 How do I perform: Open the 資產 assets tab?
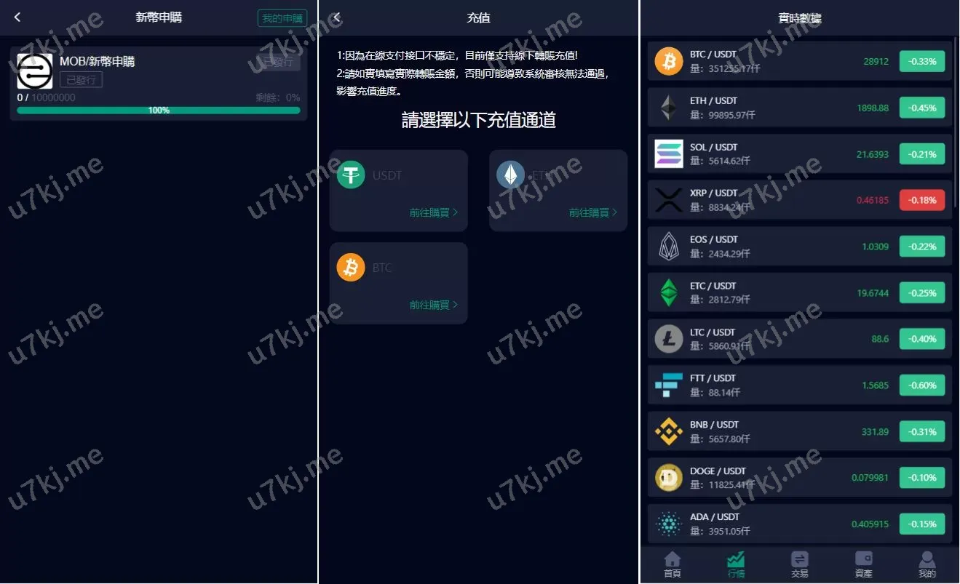[863, 564]
